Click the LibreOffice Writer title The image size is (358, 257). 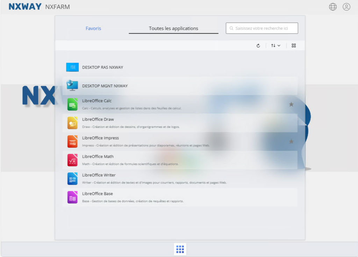pyautogui.click(x=99, y=175)
